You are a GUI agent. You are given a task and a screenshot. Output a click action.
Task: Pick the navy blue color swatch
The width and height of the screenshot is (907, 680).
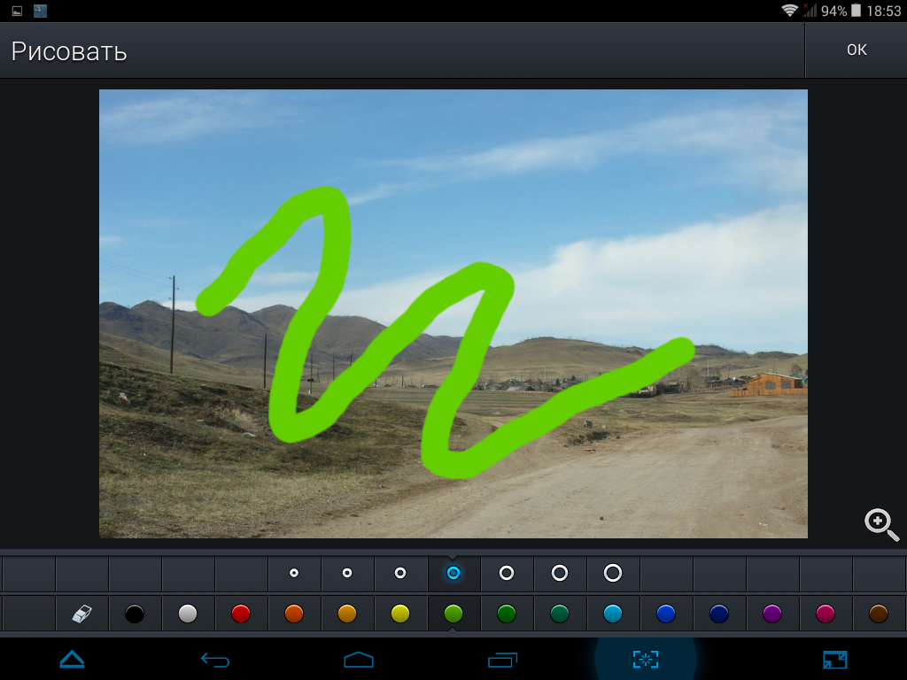(719, 614)
